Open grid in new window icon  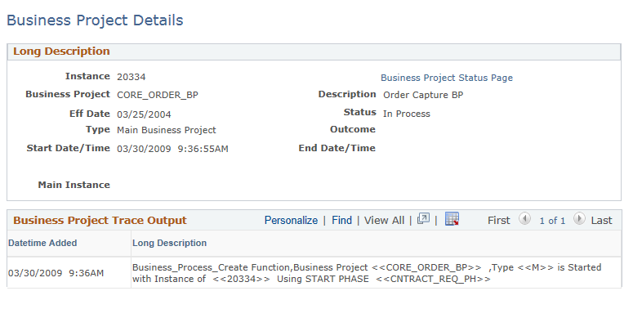click(x=423, y=219)
